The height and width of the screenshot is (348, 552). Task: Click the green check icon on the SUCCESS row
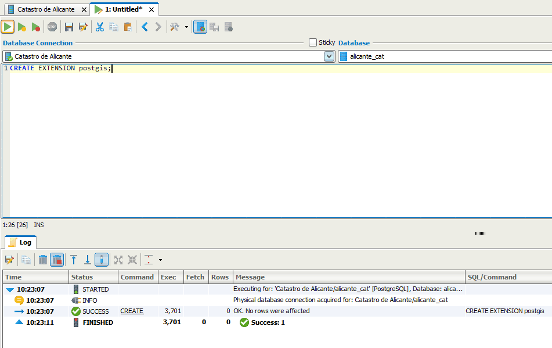click(76, 311)
